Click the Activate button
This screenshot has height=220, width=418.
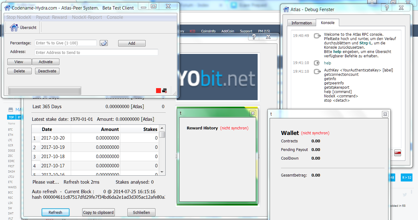[46, 62]
